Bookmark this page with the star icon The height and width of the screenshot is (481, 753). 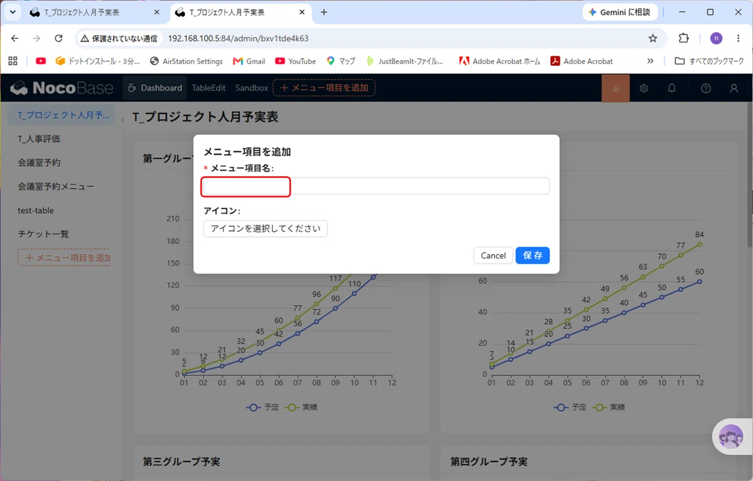[x=653, y=38]
